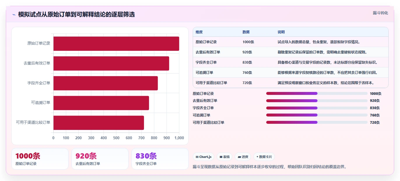The image size is (400, 181).
Task: Click the 720条 value in the table
Action: [x=248, y=83]
